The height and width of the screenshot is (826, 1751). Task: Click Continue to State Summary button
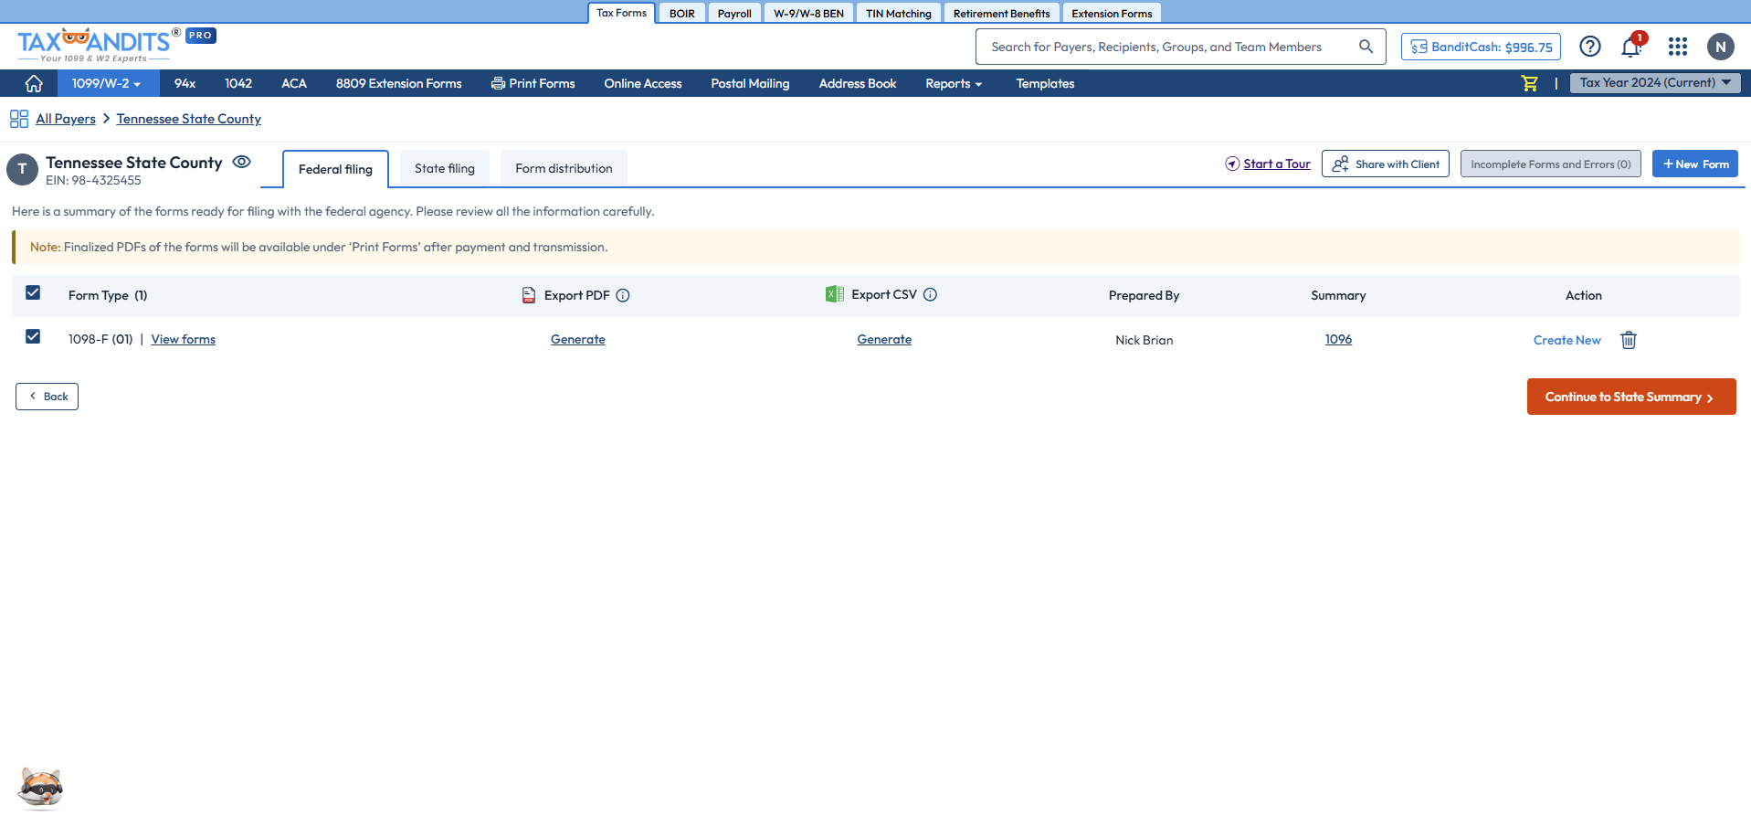1631,397
